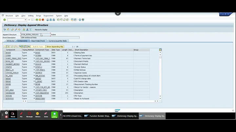The width and height of the screenshot is (236, 132).
Task: Select the Eraser annotation tool
Action: (x=46, y=115)
